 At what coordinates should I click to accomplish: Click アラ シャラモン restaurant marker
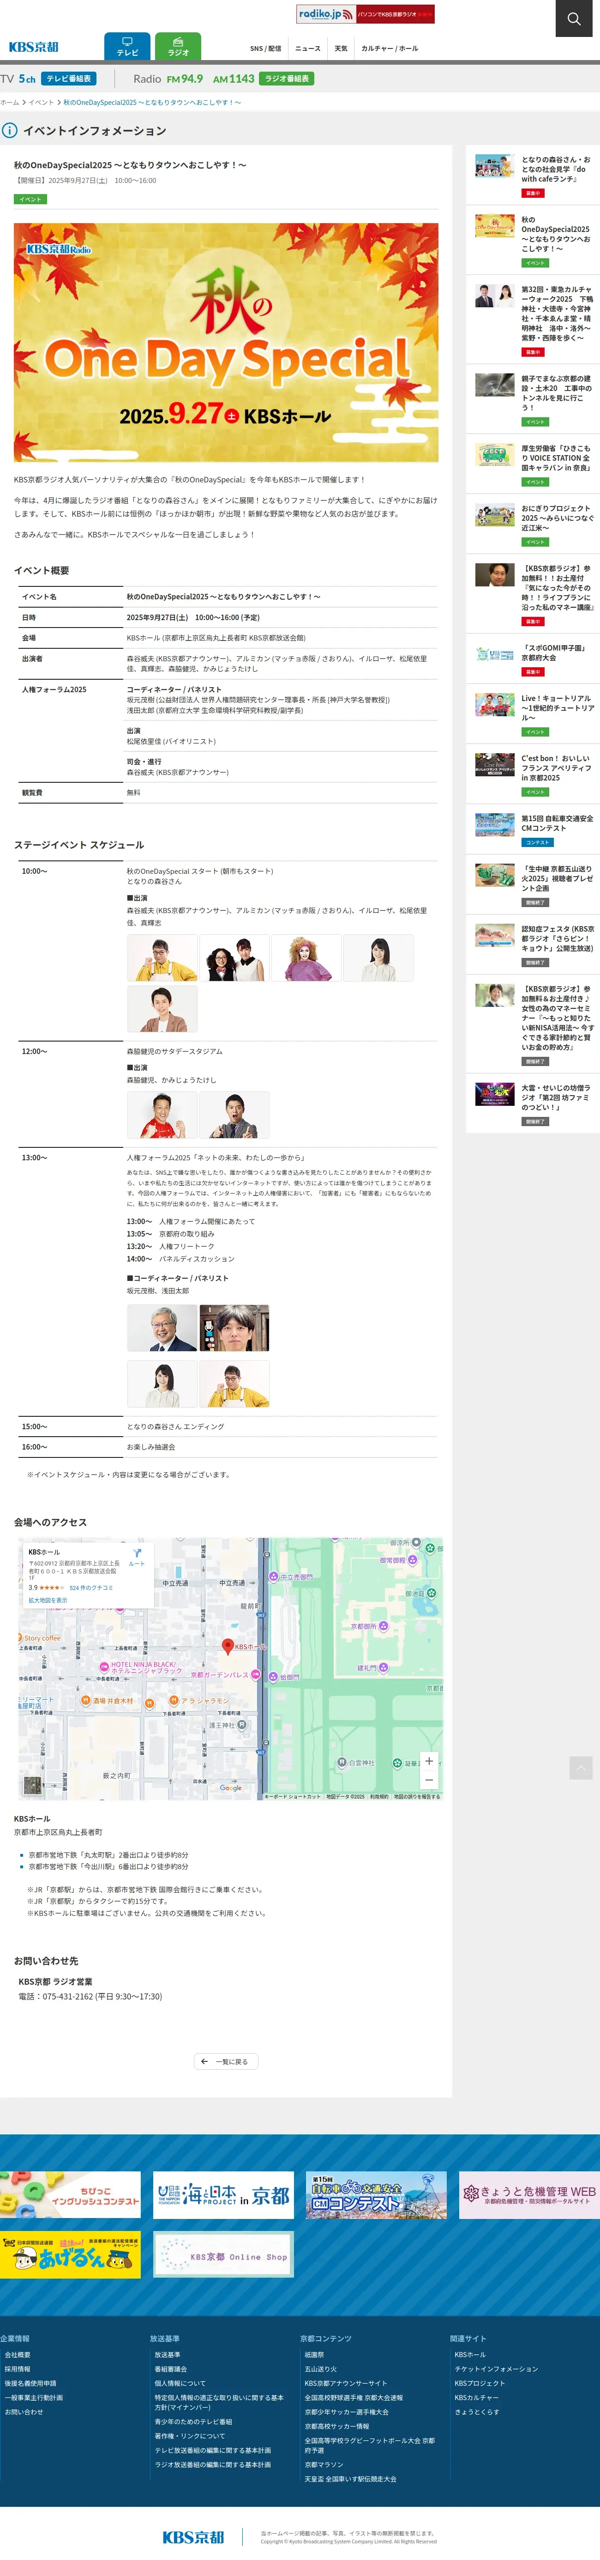(173, 1701)
